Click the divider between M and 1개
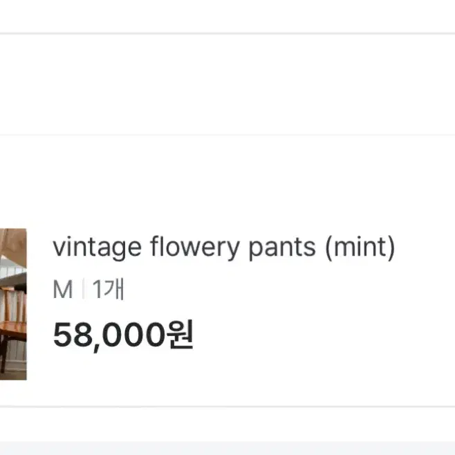Image resolution: width=455 pixels, height=455 pixels. 84,289
